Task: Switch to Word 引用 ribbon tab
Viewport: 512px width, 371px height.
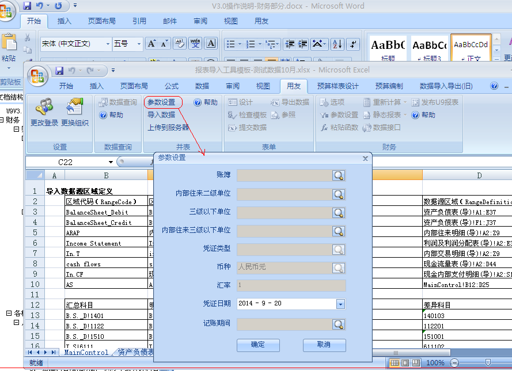Action: (139, 21)
